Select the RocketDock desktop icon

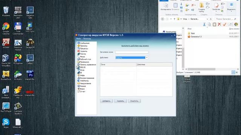(x=6, y=75)
